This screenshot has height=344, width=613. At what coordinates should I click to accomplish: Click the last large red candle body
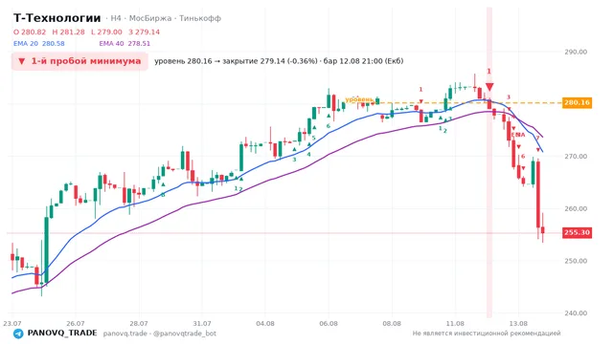coord(538,194)
